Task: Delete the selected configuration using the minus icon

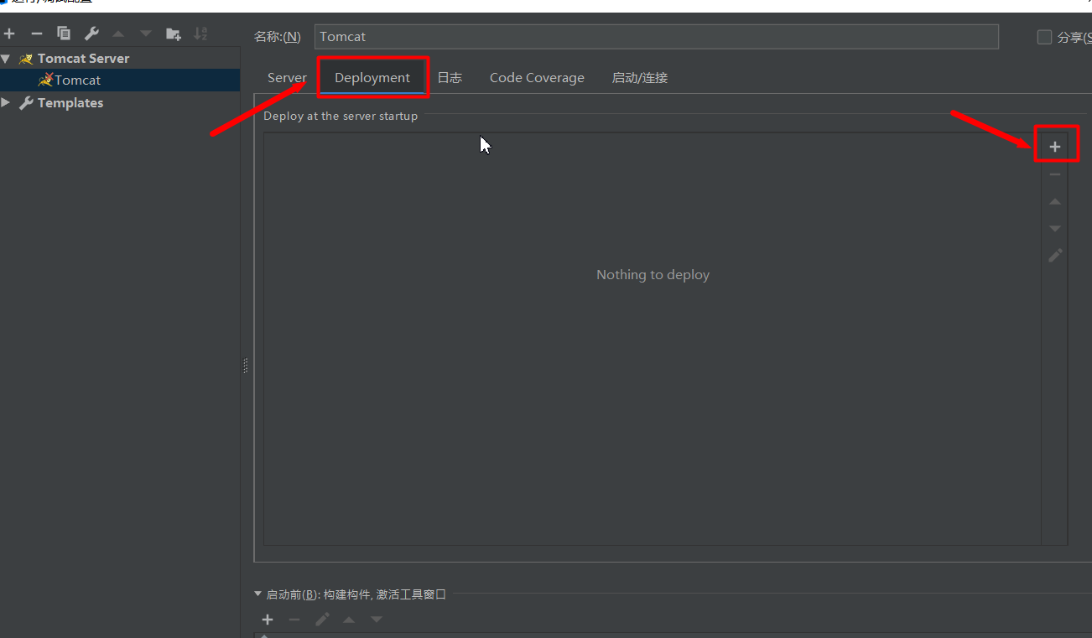Action: pos(36,34)
